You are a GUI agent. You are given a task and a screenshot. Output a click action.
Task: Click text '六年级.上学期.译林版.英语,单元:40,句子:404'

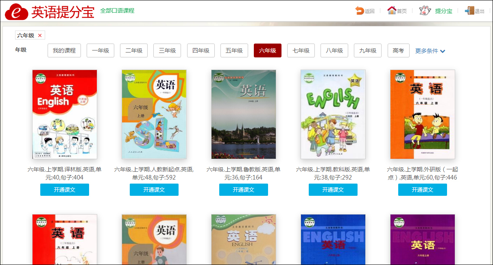click(65, 173)
